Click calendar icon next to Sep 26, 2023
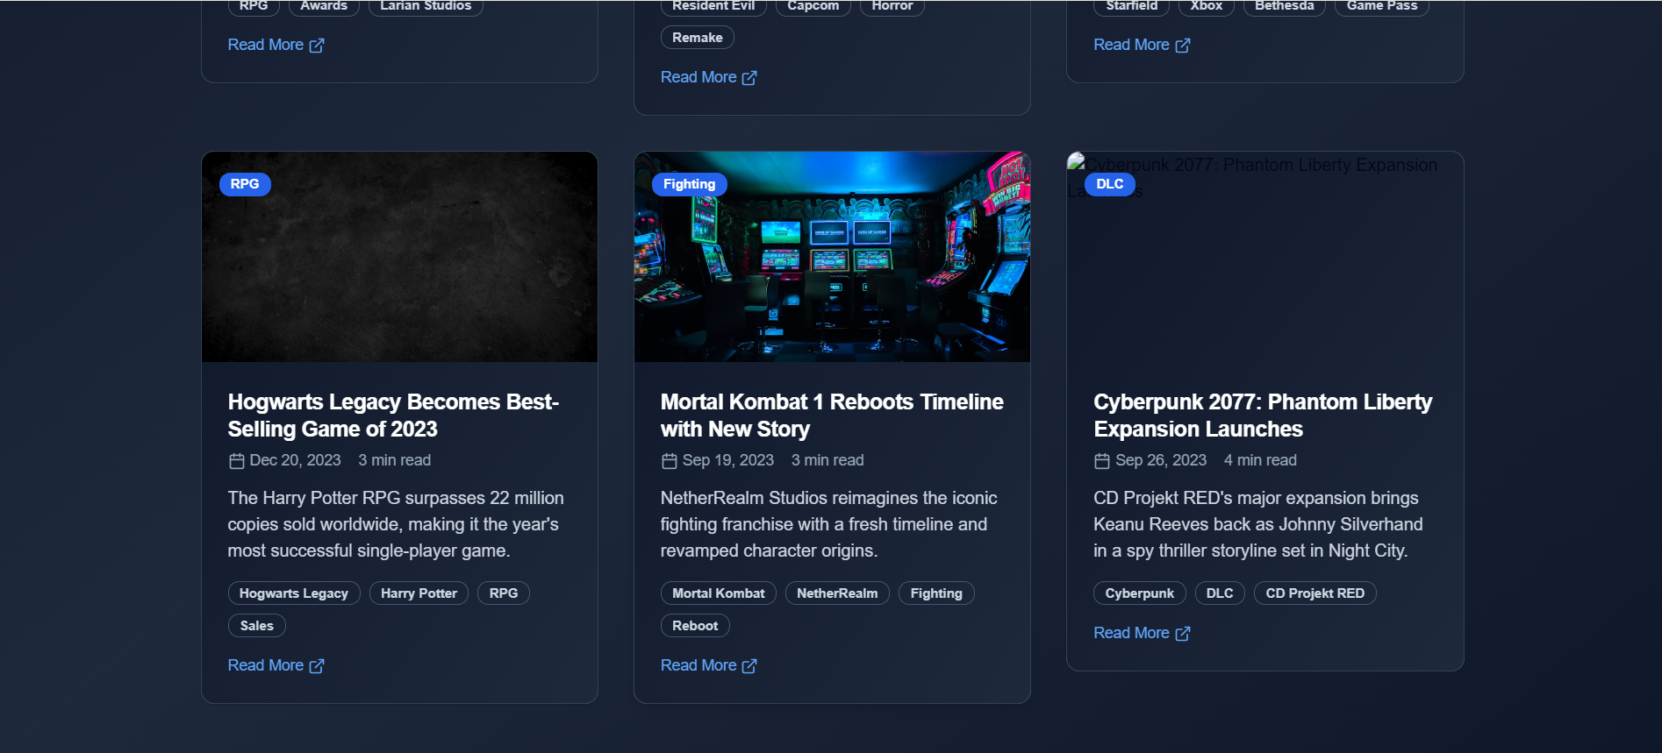 pyautogui.click(x=1102, y=461)
